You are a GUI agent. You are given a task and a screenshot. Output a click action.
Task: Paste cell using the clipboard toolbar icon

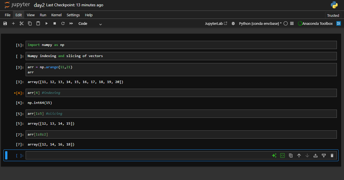(38, 24)
